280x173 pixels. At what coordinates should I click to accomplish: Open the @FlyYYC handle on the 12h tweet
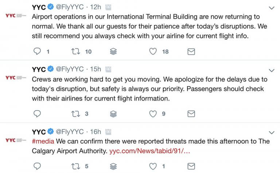coord(69,7)
